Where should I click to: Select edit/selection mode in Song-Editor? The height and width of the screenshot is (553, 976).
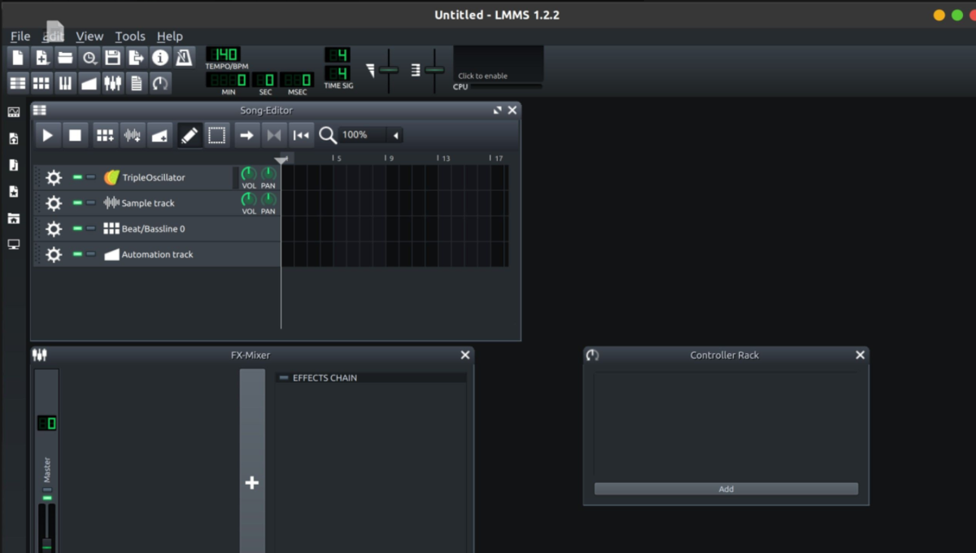coord(216,135)
